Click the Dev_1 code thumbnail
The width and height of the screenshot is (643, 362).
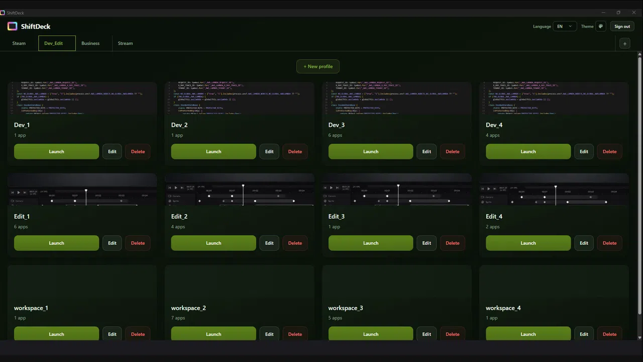(x=82, y=98)
